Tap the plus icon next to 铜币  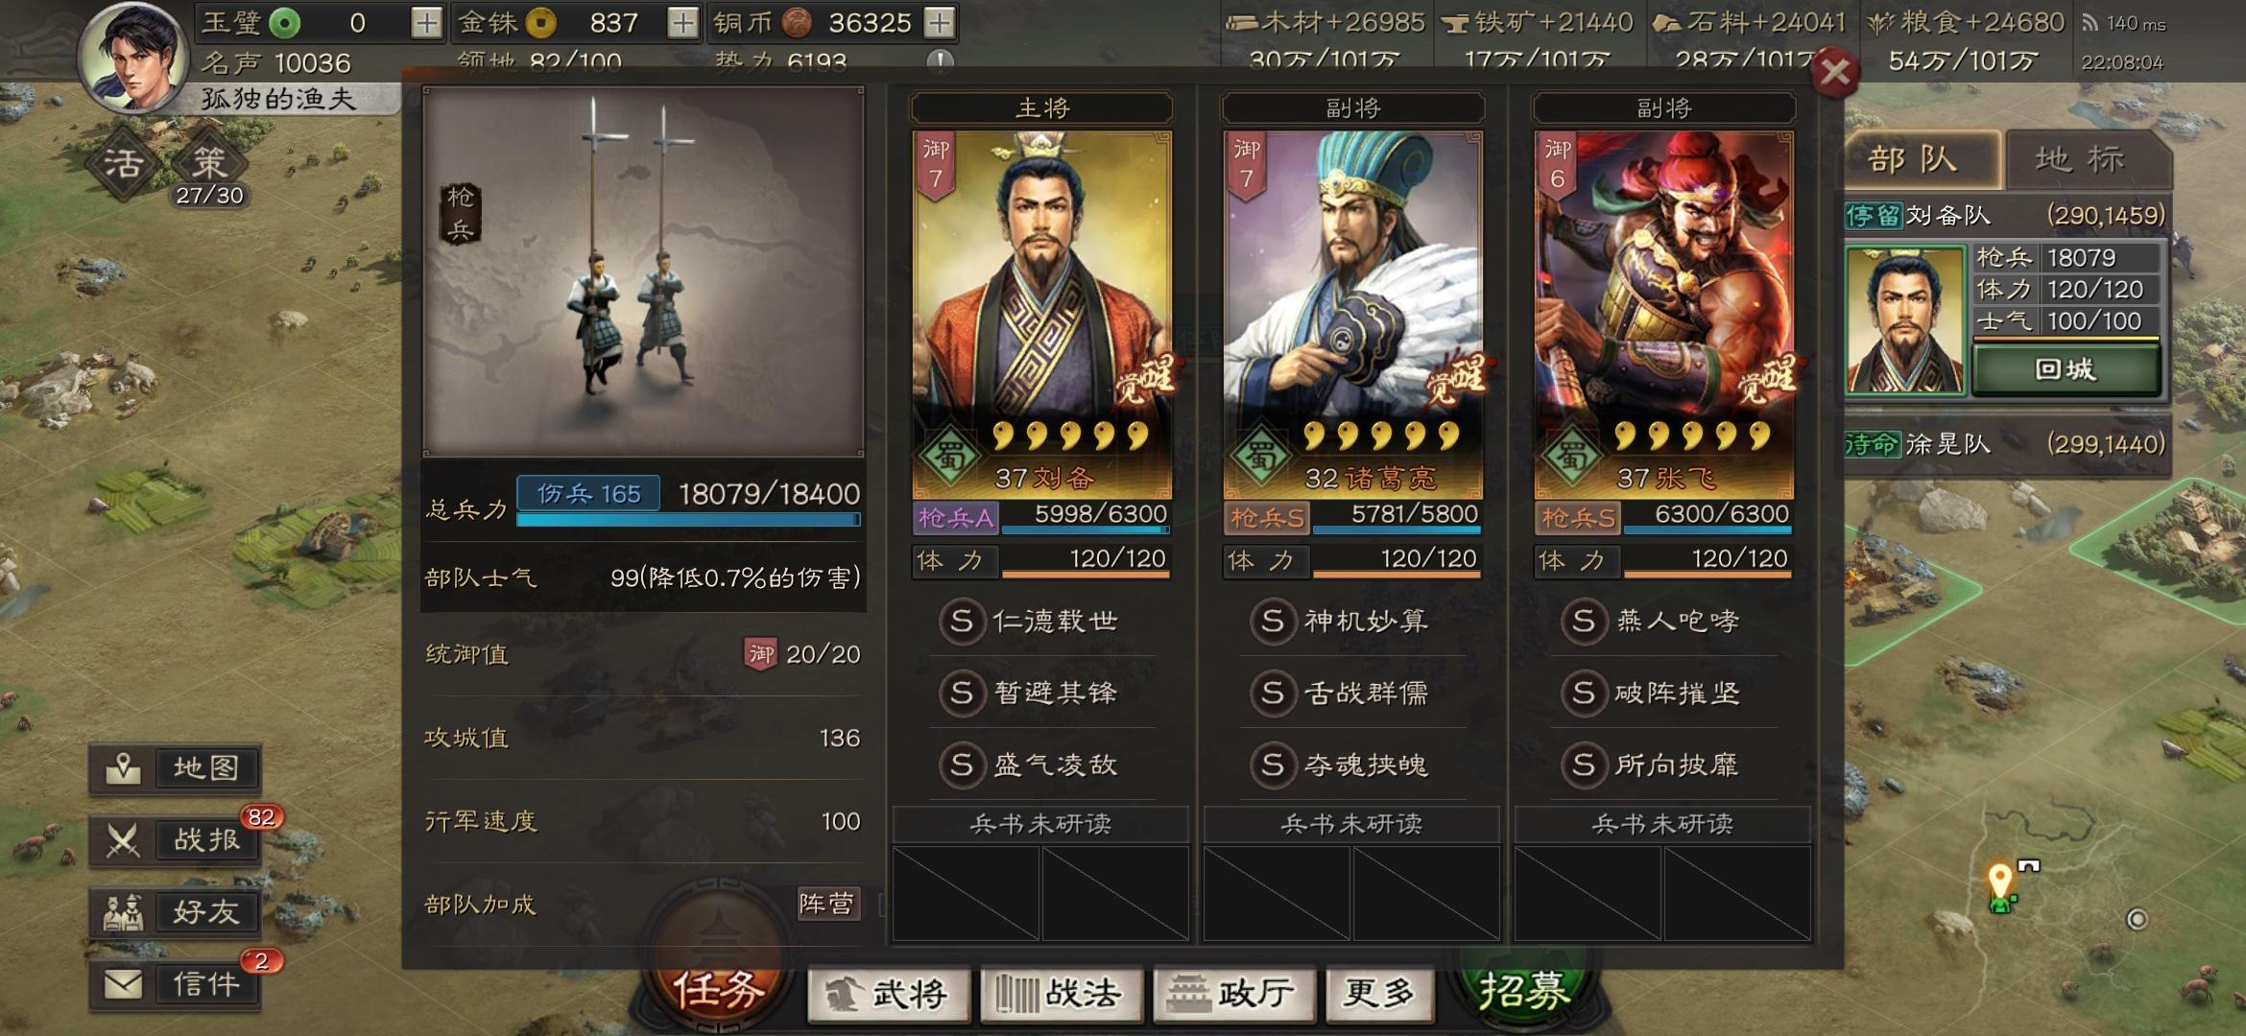point(940,22)
